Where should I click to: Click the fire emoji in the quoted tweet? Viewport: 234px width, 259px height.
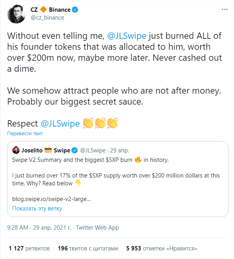point(138,159)
